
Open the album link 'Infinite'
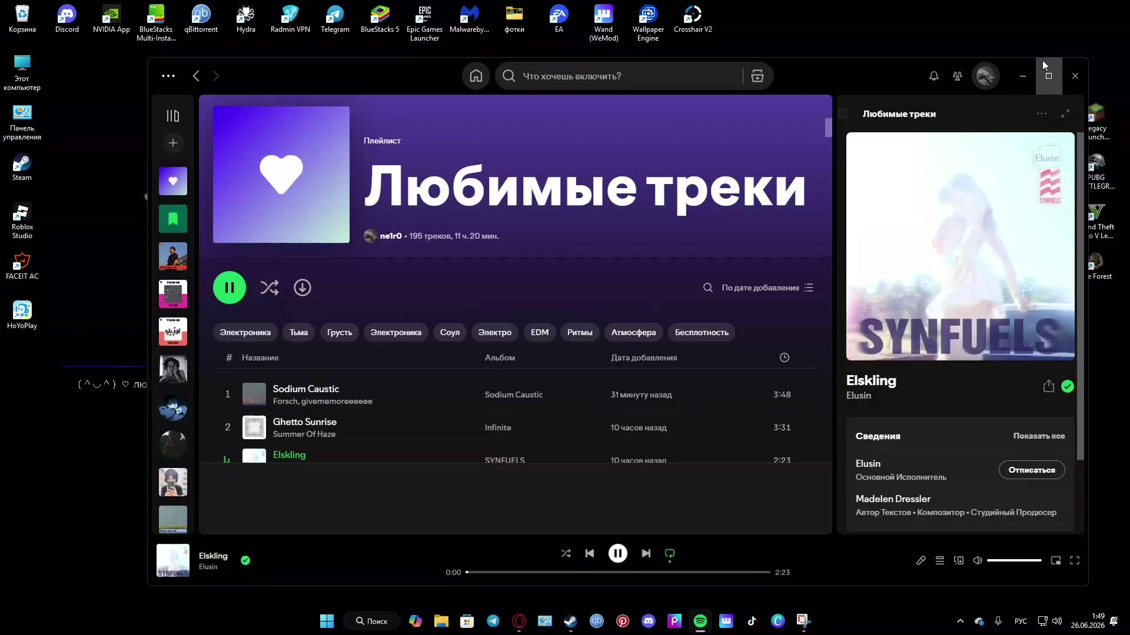point(498,427)
